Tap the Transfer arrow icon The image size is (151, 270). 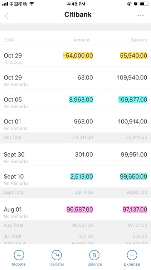pos(57,255)
